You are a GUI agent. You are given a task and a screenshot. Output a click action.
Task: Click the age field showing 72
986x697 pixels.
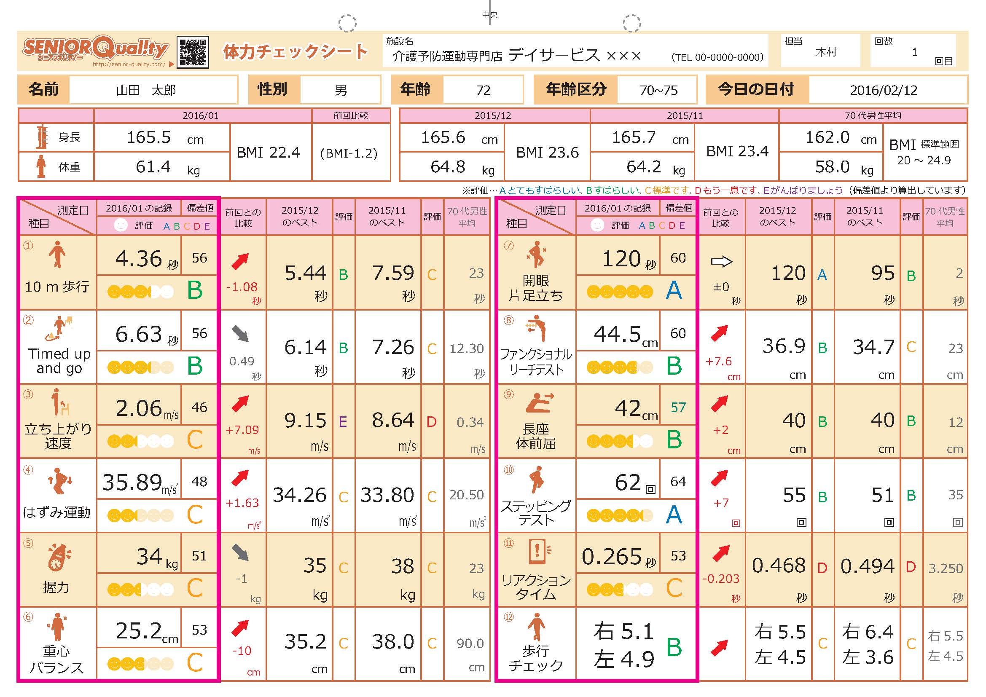tap(483, 90)
